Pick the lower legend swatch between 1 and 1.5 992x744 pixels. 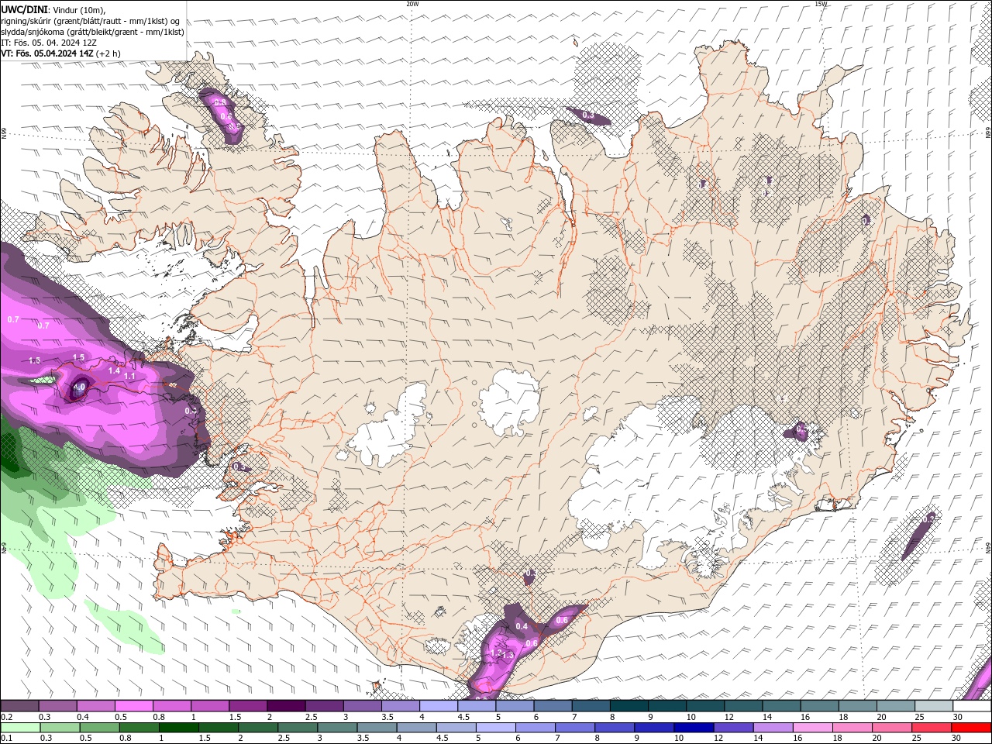178,728
